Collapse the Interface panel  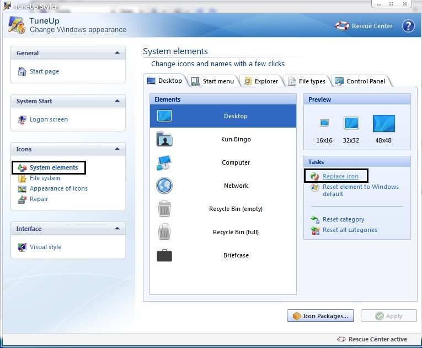(117, 228)
